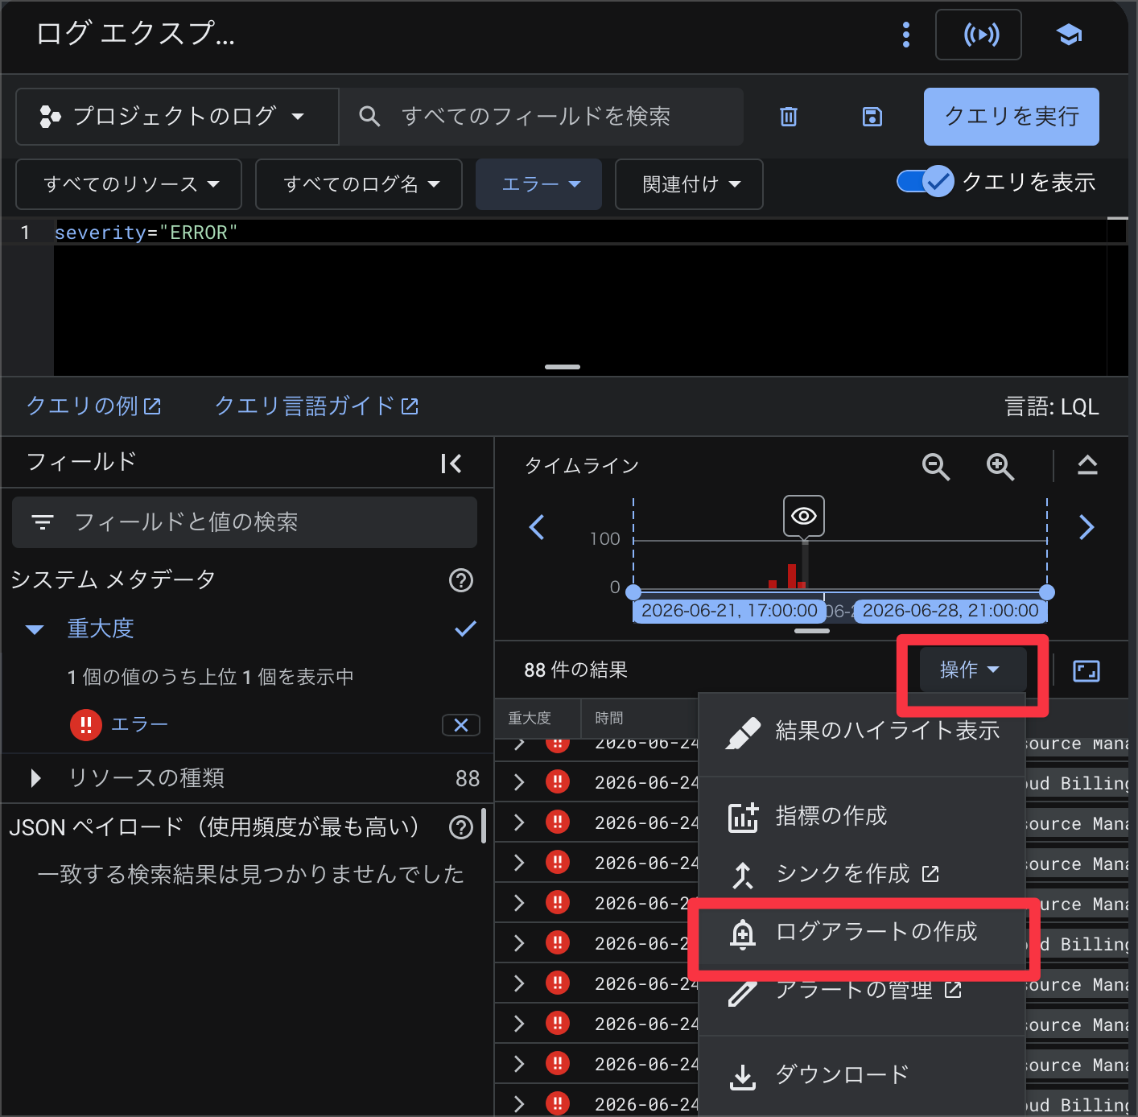
Task: Click the severity="ERROR" query line
Action: (146, 233)
